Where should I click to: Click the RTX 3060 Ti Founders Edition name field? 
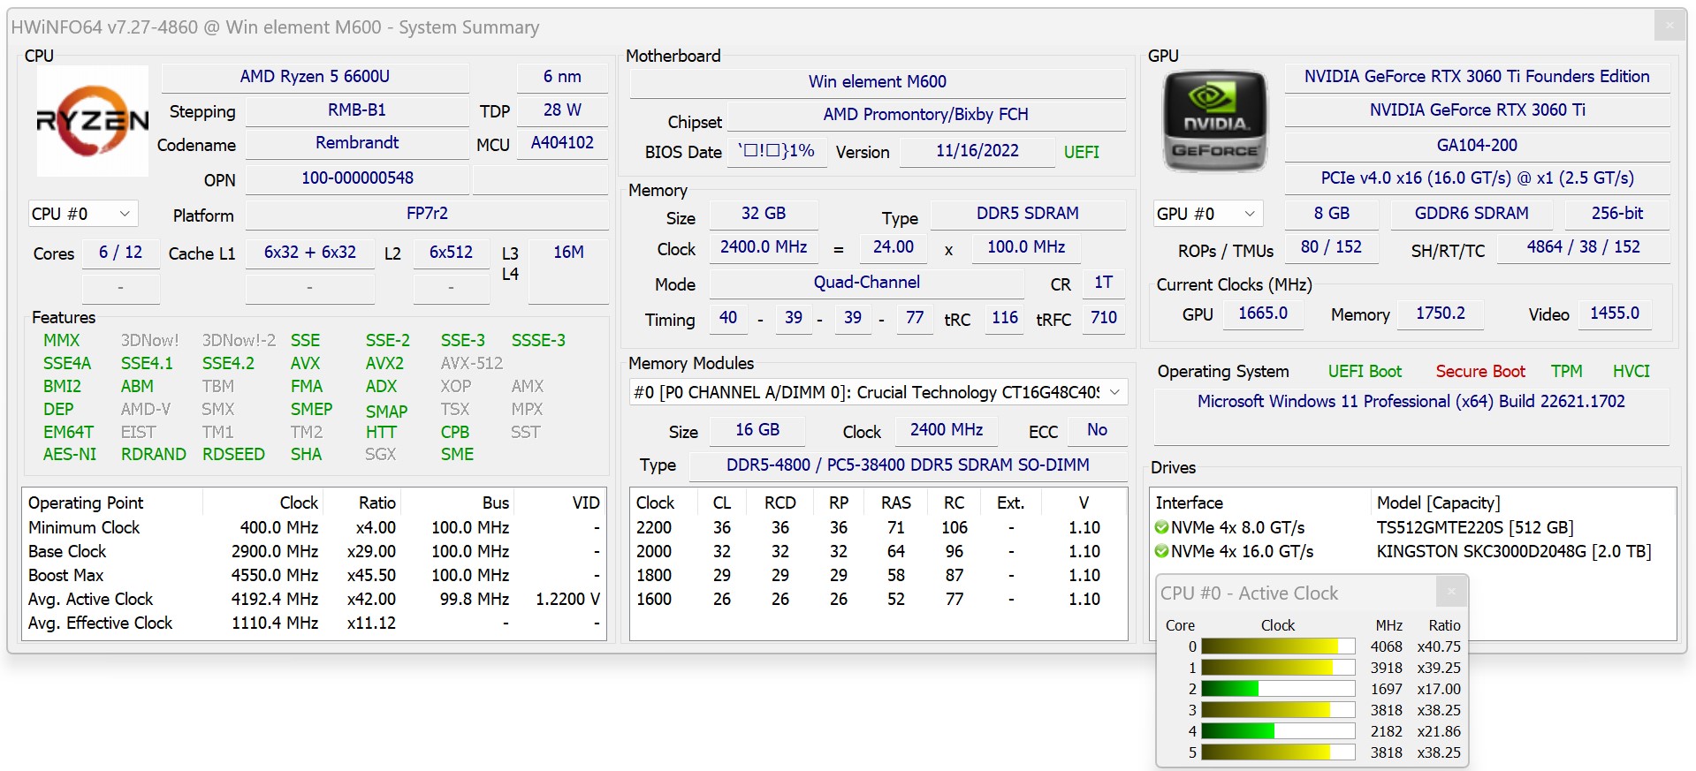1477,77
